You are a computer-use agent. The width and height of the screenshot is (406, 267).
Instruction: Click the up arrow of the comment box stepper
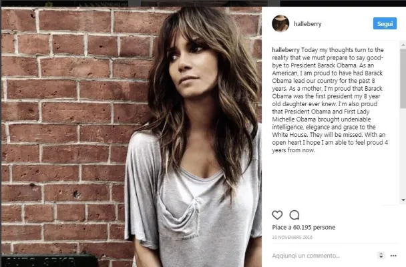click(381, 254)
